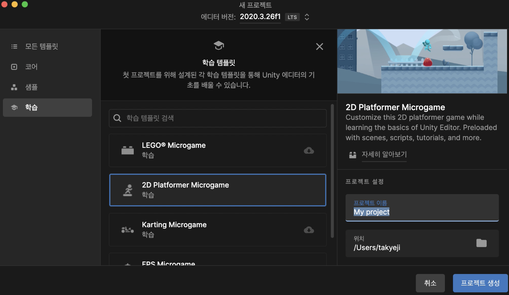Viewport: 509px width, 295px height.
Task: Download the LEGO Microgame template via cloud icon
Action: tap(309, 150)
